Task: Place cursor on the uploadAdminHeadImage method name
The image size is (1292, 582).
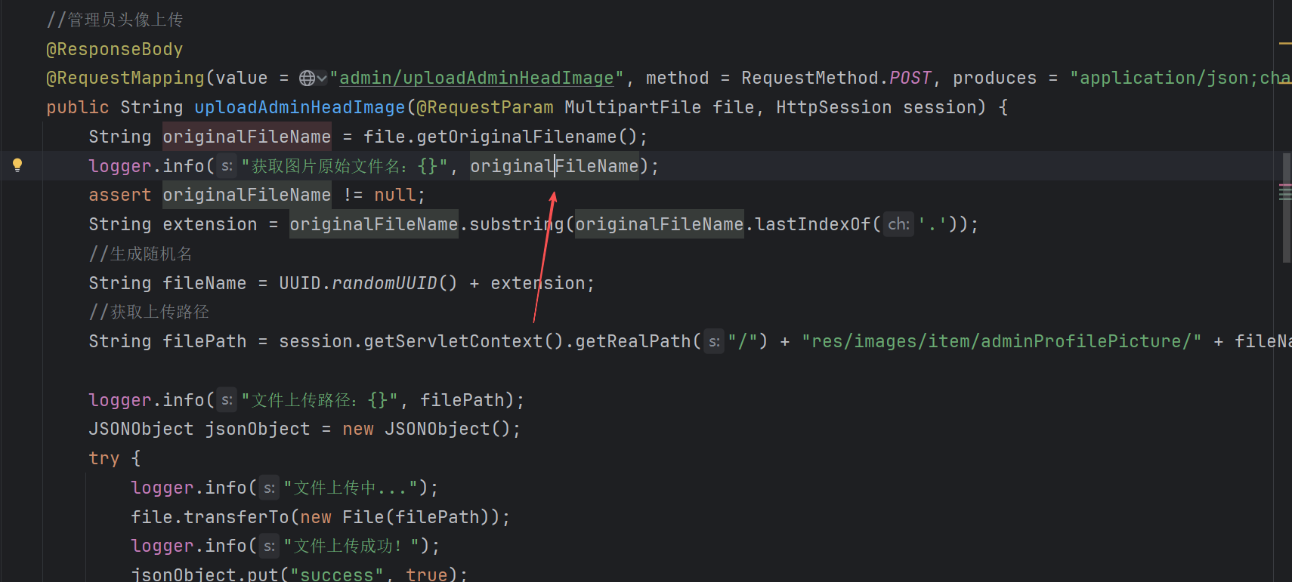Action: pos(300,107)
